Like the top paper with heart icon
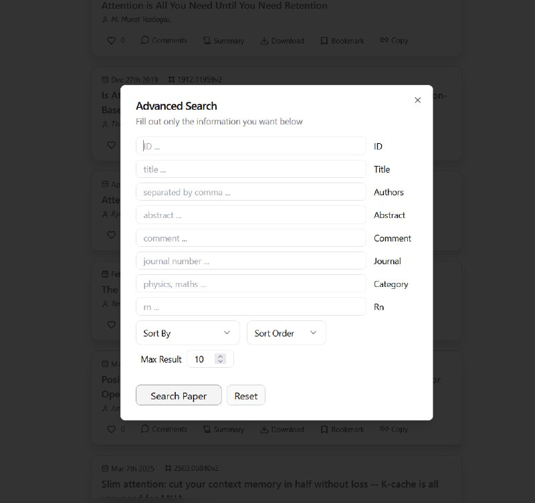 [111, 41]
